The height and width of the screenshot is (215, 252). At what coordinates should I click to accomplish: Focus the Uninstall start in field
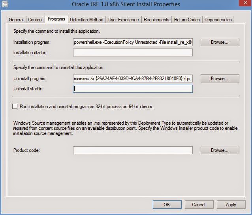coord(133,89)
